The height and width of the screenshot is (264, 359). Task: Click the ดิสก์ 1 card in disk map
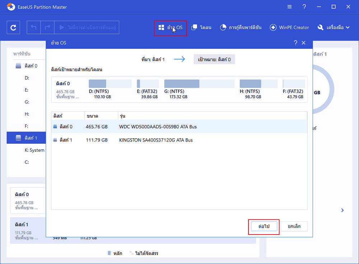tap(28, 231)
